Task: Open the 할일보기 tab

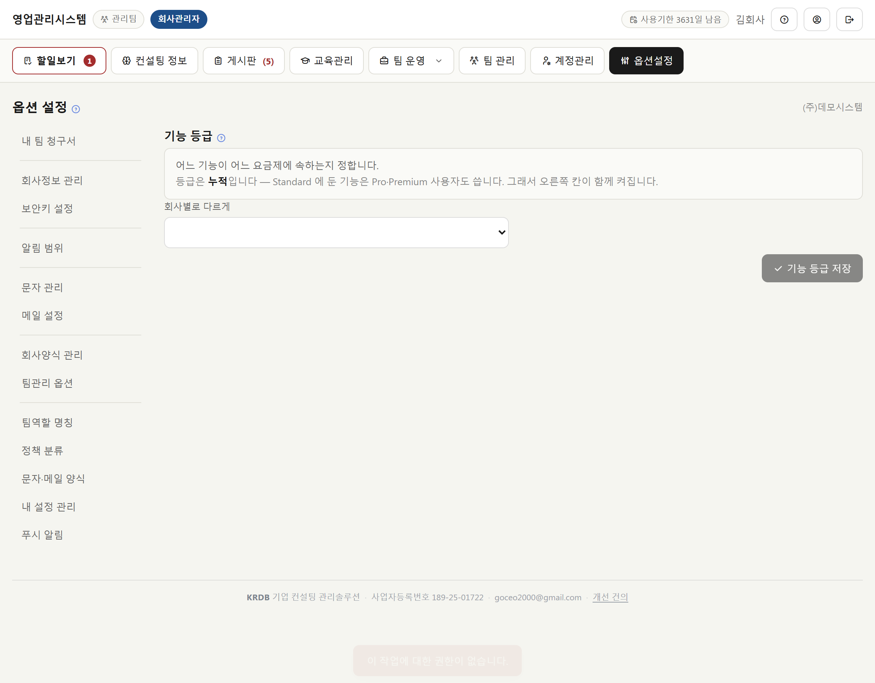Action: pyautogui.click(x=59, y=60)
